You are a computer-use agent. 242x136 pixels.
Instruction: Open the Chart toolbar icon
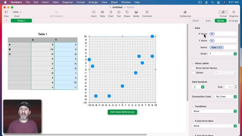click(111, 12)
